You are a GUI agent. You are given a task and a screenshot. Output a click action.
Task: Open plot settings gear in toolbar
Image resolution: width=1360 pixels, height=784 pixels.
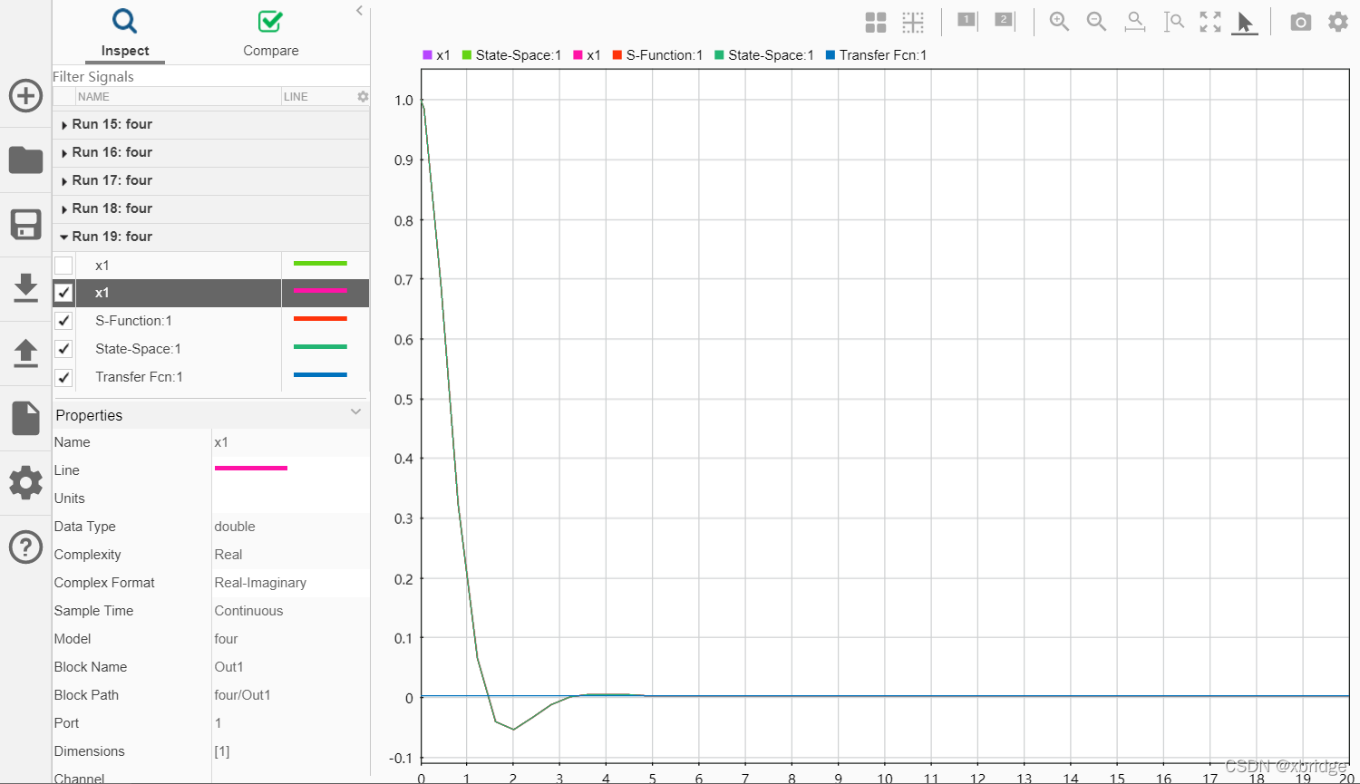coord(1338,22)
